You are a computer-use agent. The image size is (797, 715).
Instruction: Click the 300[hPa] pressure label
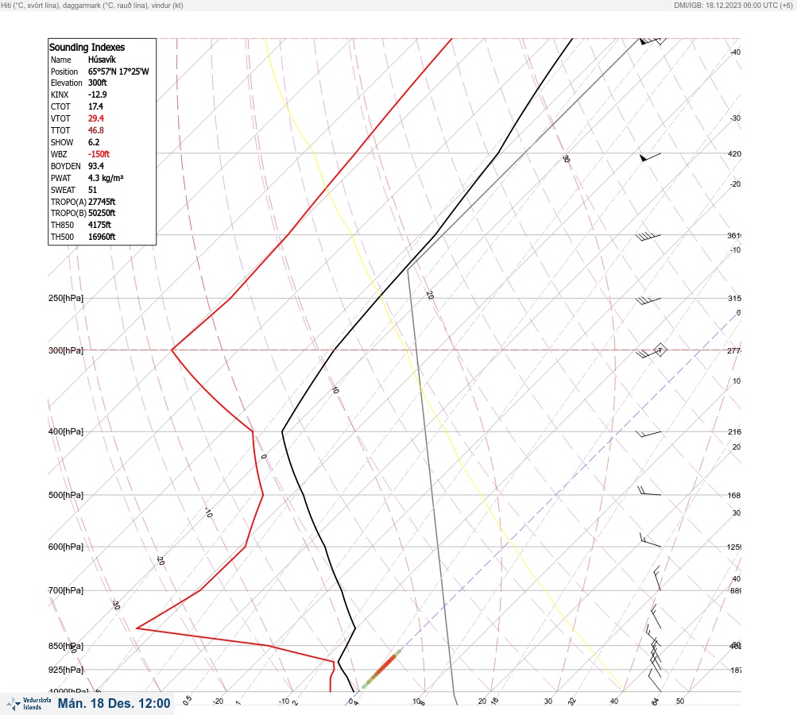pos(66,350)
